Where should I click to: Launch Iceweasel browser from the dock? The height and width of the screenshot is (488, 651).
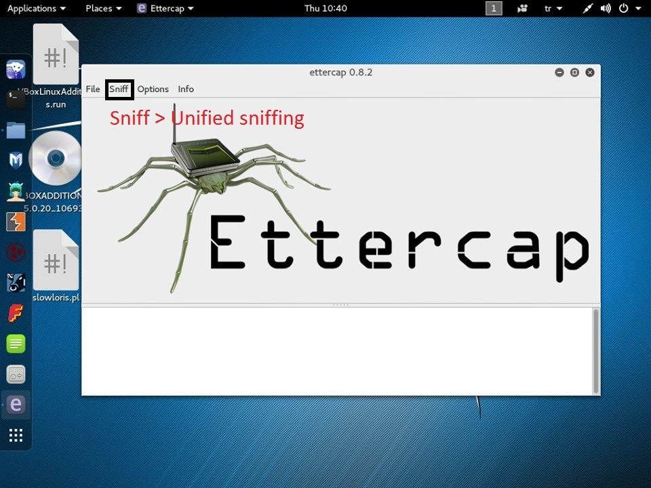[16, 69]
